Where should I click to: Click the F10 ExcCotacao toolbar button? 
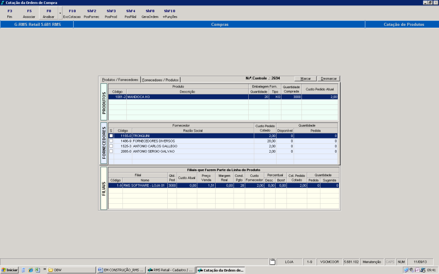(x=72, y=13)
